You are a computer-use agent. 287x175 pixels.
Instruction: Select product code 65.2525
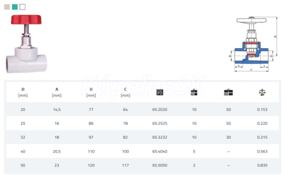[160, 123]
